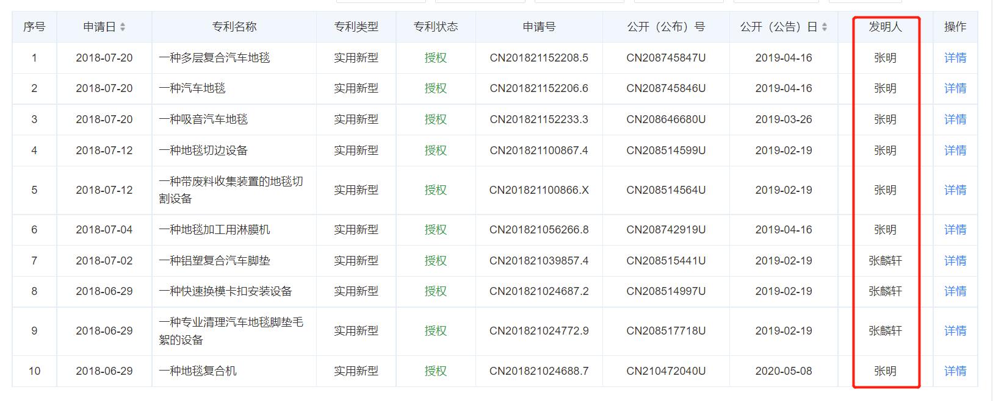Open 详情 for 一种地毯复合机
The image size is (993, 401).
(955, 371)
